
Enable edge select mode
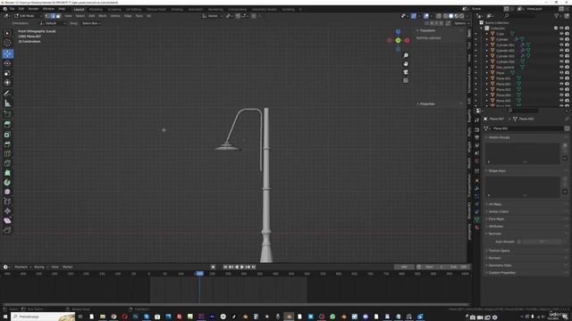click(53, 16)
